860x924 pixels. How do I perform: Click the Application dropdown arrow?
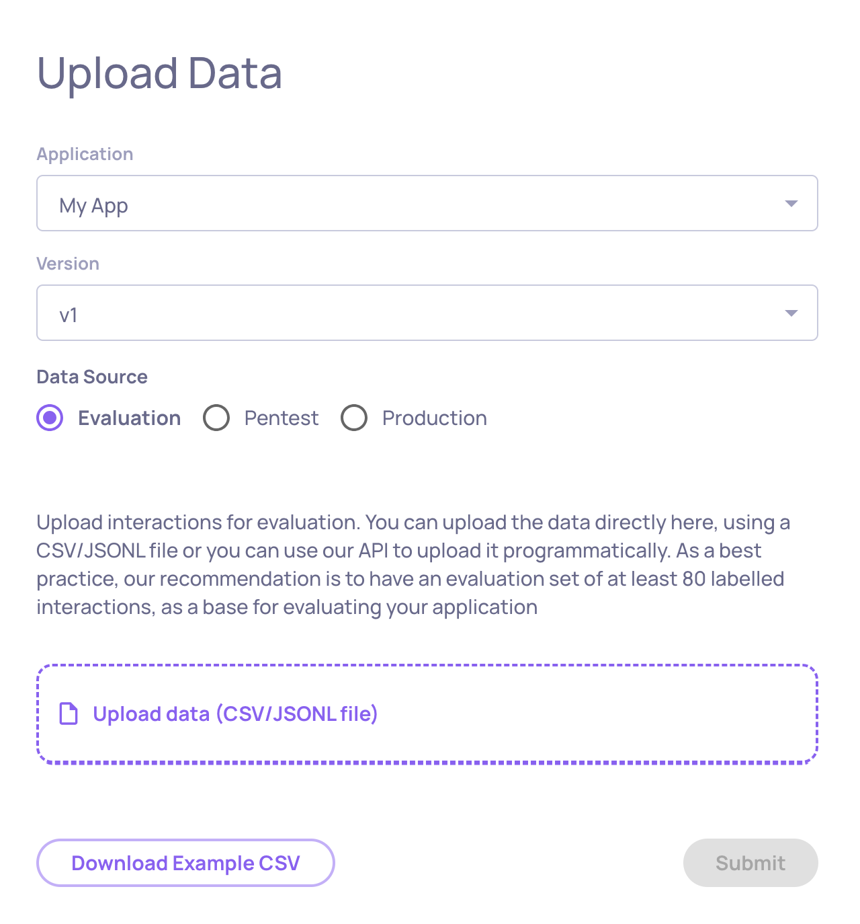791,204
